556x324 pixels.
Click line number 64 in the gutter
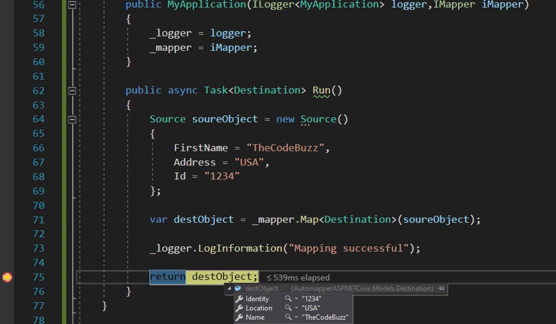(x=38, y=119)
